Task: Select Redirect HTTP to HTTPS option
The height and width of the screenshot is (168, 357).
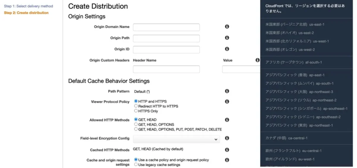Action: point(136,106)
